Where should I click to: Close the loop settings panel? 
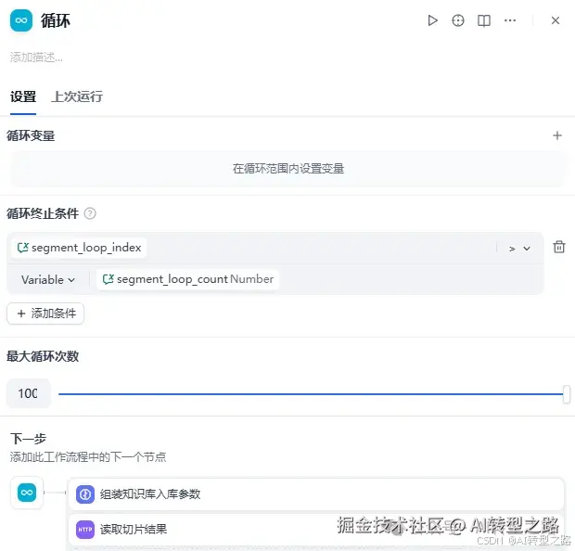556,20
